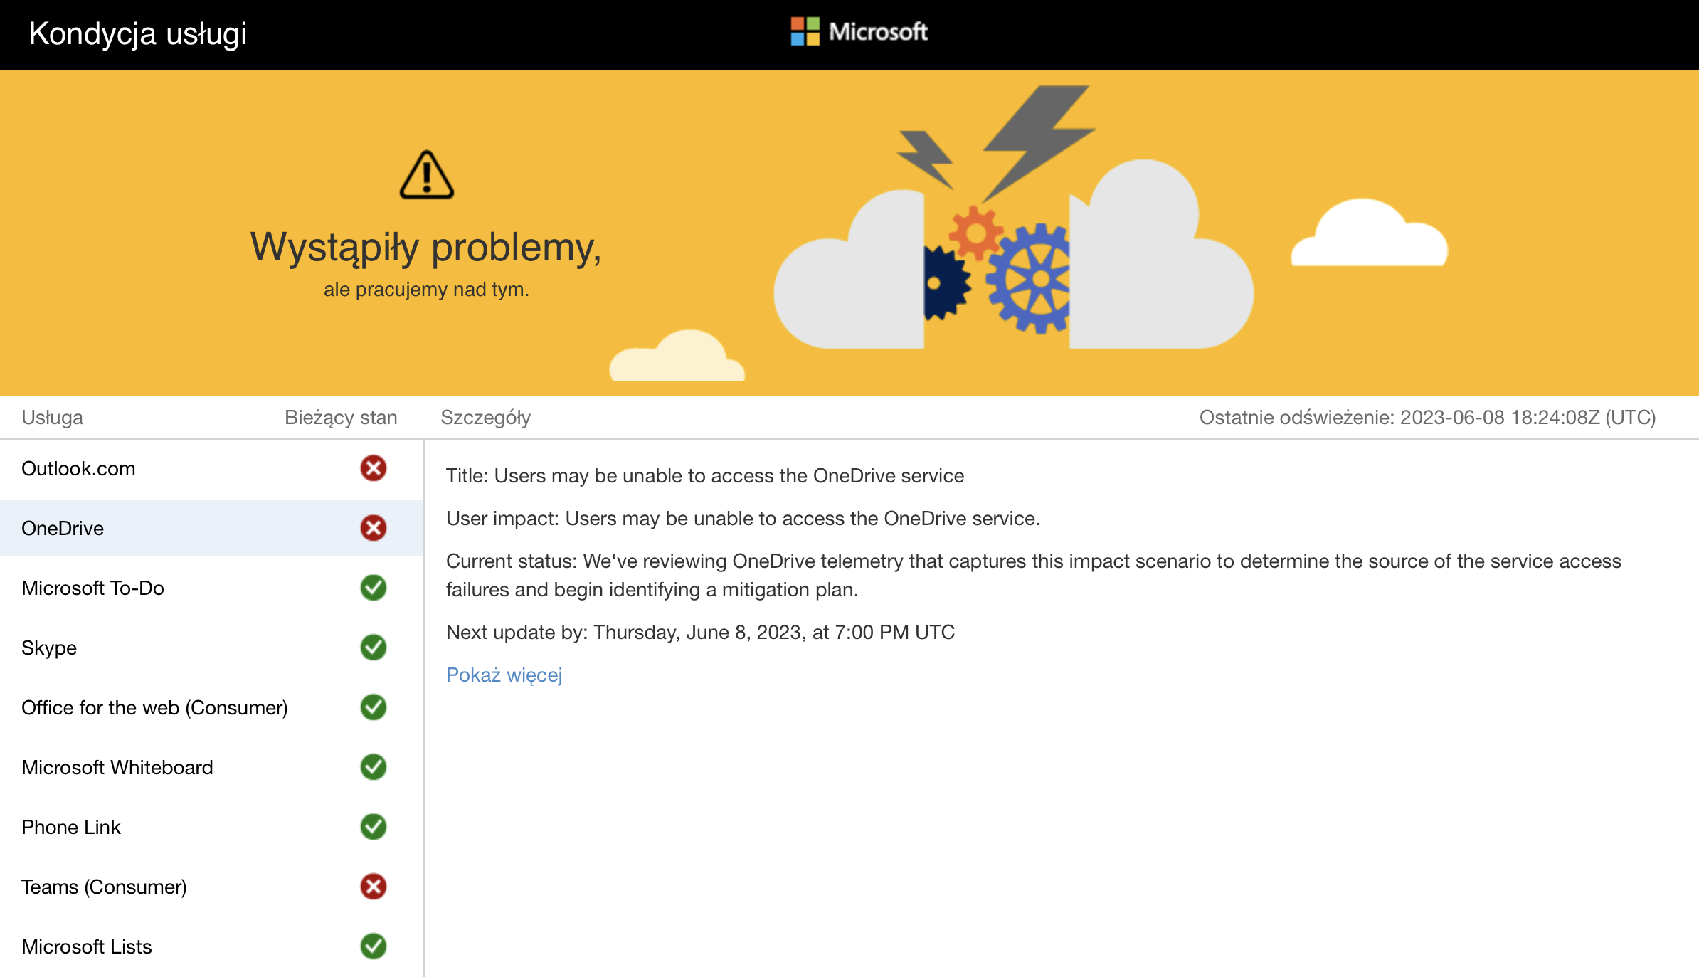Click the Microsoft logo in header

click(x=859, y=32)
